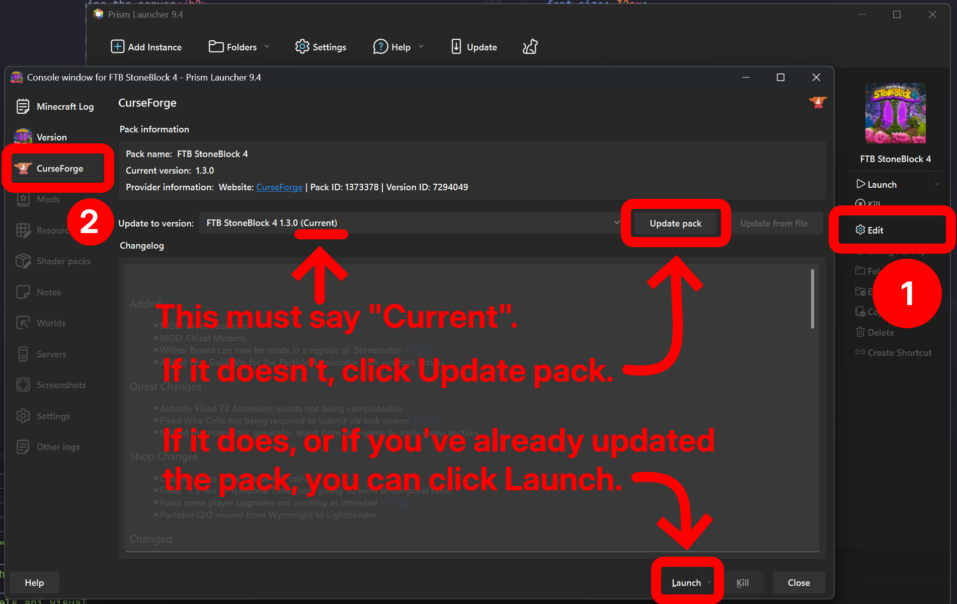Select the Version sidebar page
Image resolution: width=957 pixels, height=604 pixels.
tap(51, 137)
